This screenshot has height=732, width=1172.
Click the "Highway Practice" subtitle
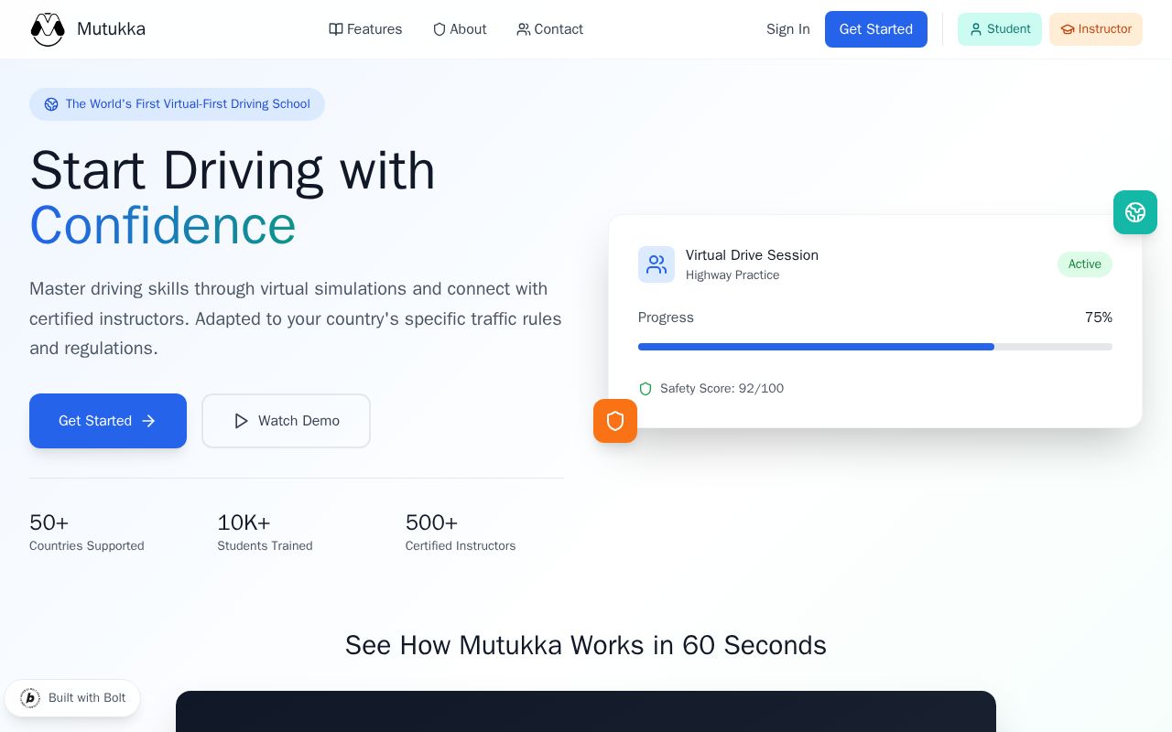coord(732,275)
